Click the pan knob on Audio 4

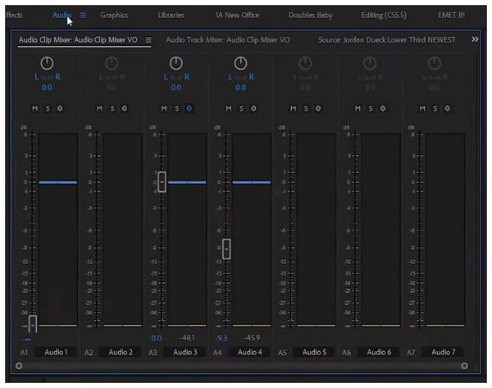pos(240,63)
